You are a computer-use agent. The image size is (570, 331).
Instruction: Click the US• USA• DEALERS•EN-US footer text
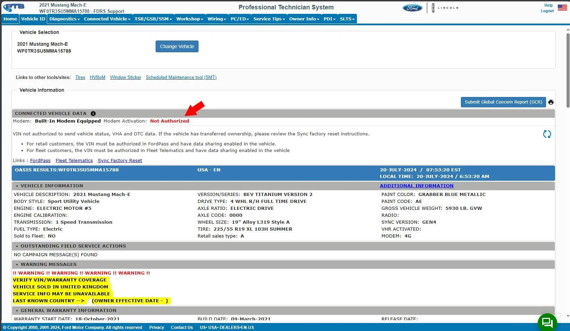227,328
